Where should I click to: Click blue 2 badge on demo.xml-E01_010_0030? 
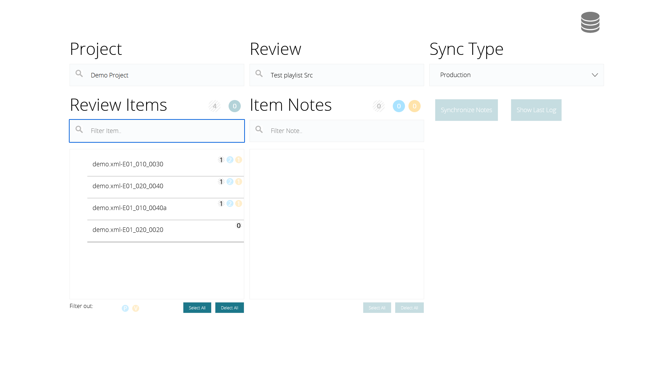click(230, 160)
